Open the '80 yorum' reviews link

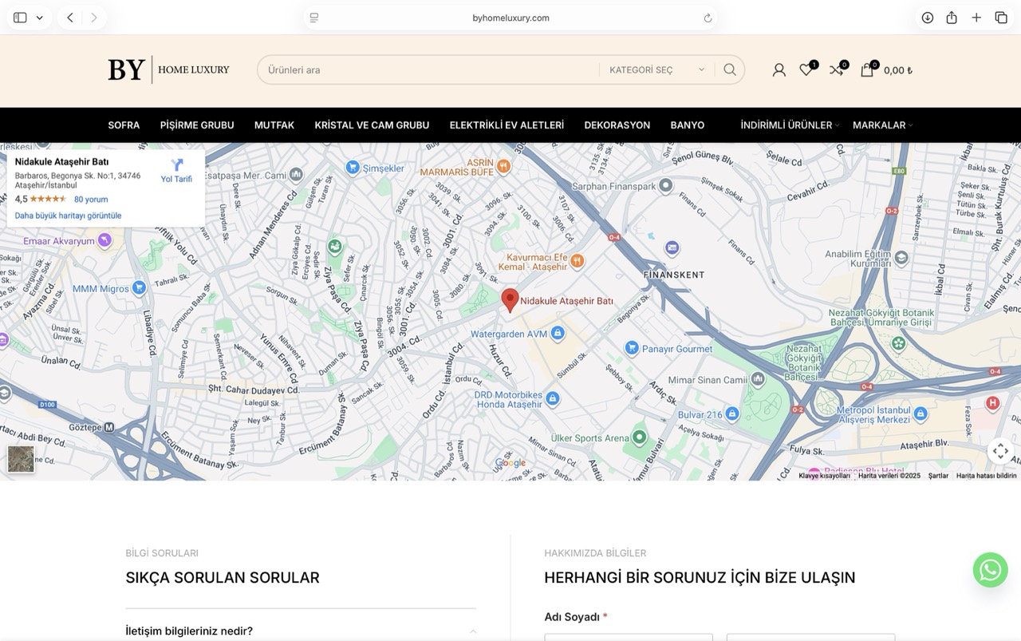pyautogui.click(x=91, y=200)
